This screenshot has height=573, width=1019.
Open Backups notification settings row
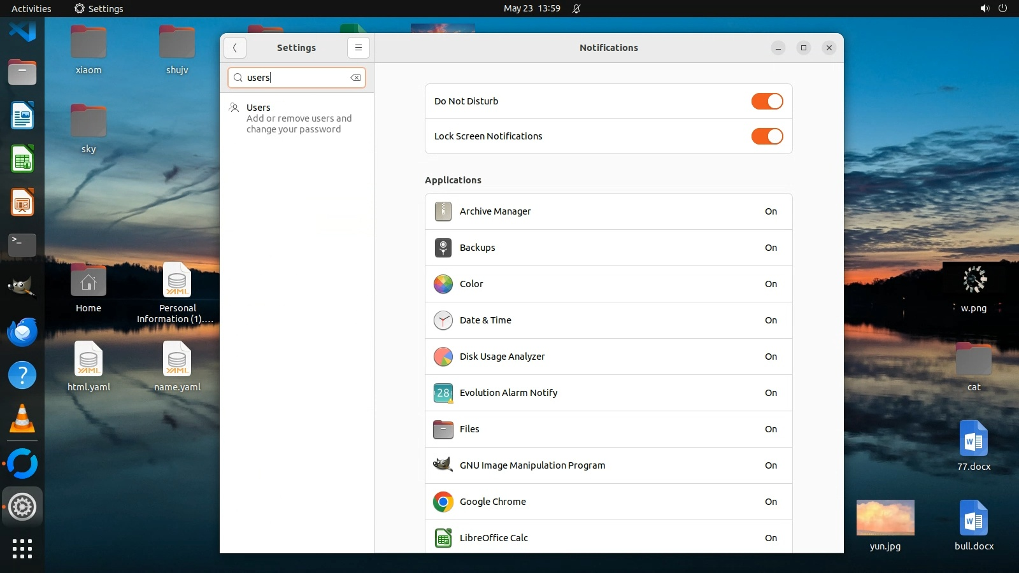[608, 248]
